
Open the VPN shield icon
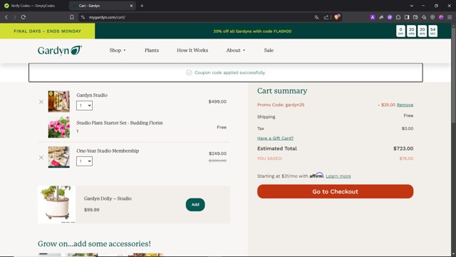[432, 17]
